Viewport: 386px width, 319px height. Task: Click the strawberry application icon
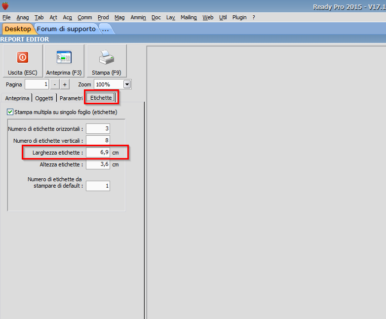(5, 6)
